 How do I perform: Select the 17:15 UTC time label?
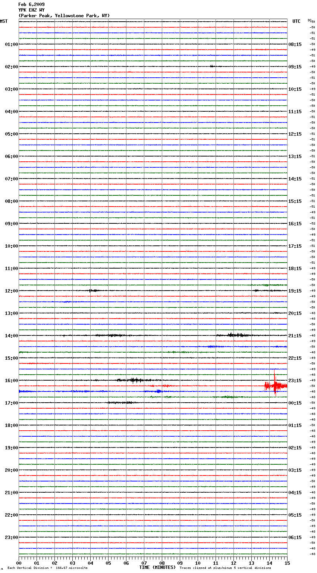[295, 246]
